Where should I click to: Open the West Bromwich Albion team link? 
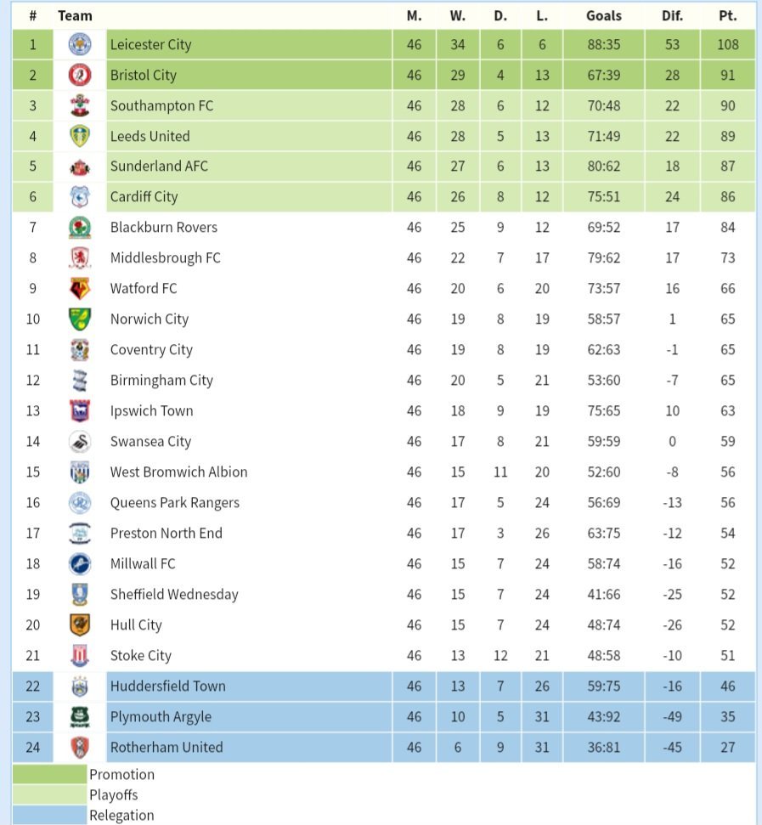pyautogui.click(x=178, y=472)
